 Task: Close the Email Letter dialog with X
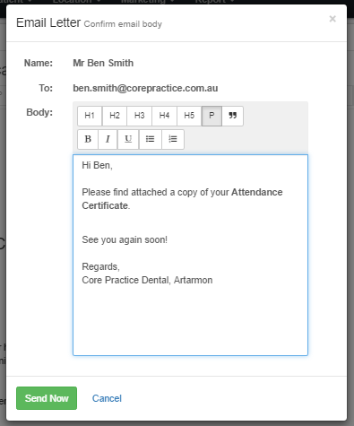[x=332, y=19]
